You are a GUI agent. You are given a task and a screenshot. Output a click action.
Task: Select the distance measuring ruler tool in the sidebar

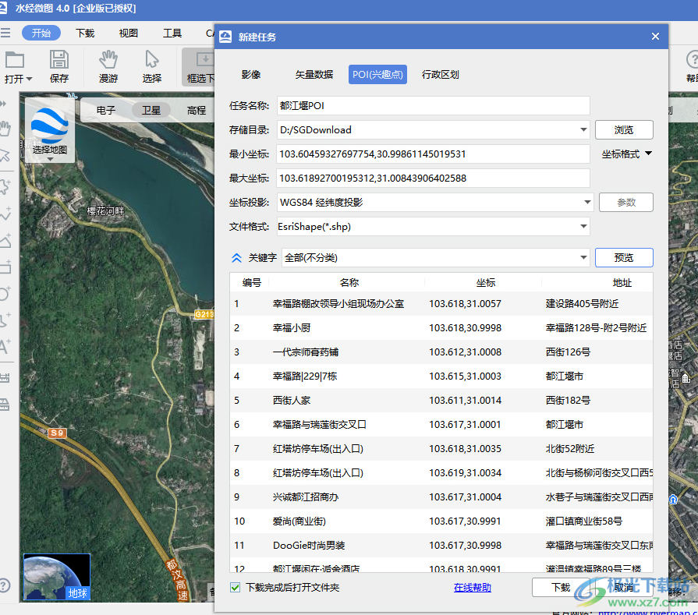point(5,378)
